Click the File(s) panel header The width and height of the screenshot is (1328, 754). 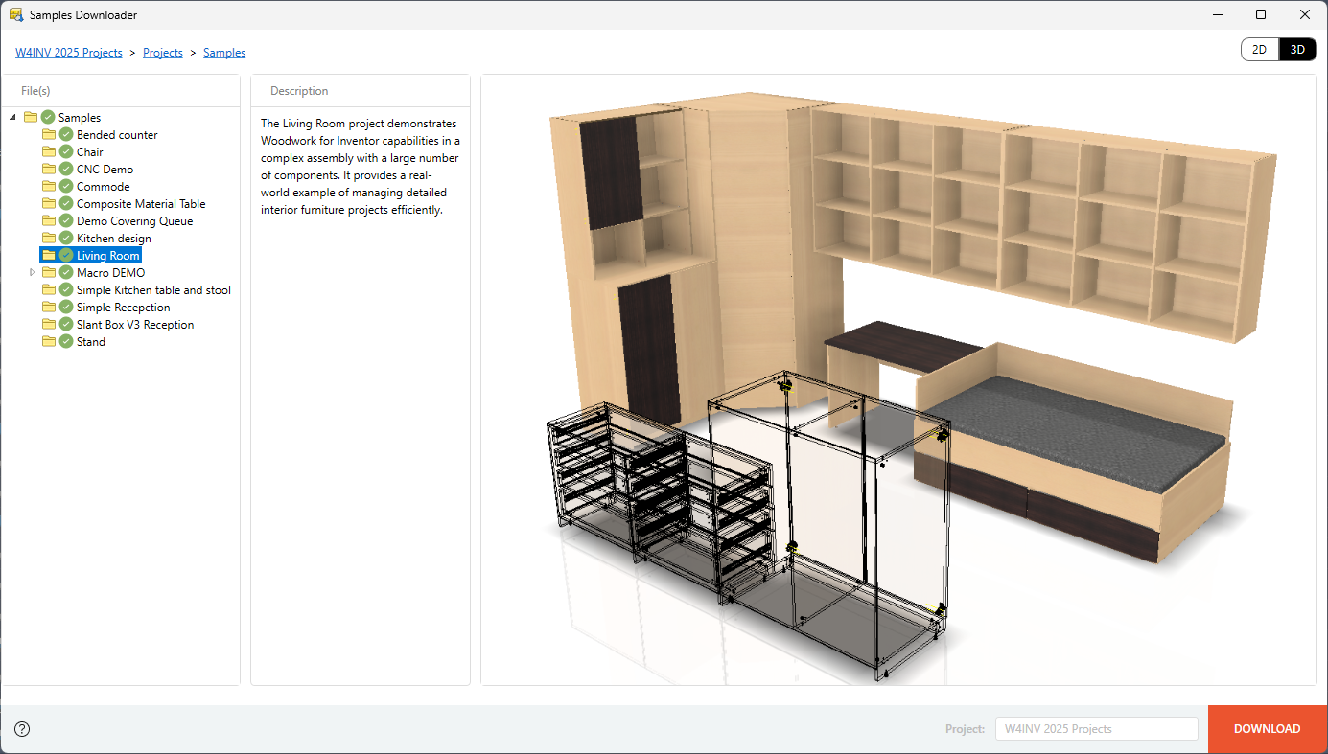pos(35,91)
